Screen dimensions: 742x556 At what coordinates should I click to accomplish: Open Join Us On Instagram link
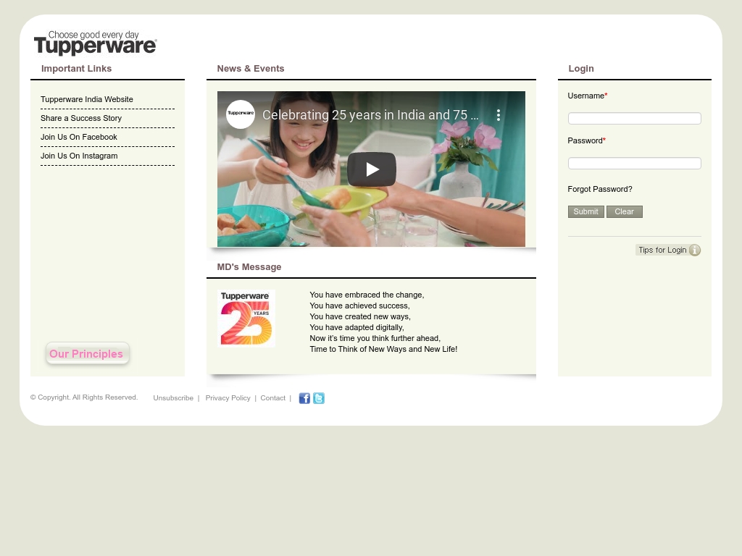pyautogui.click(x=79, y=156)
